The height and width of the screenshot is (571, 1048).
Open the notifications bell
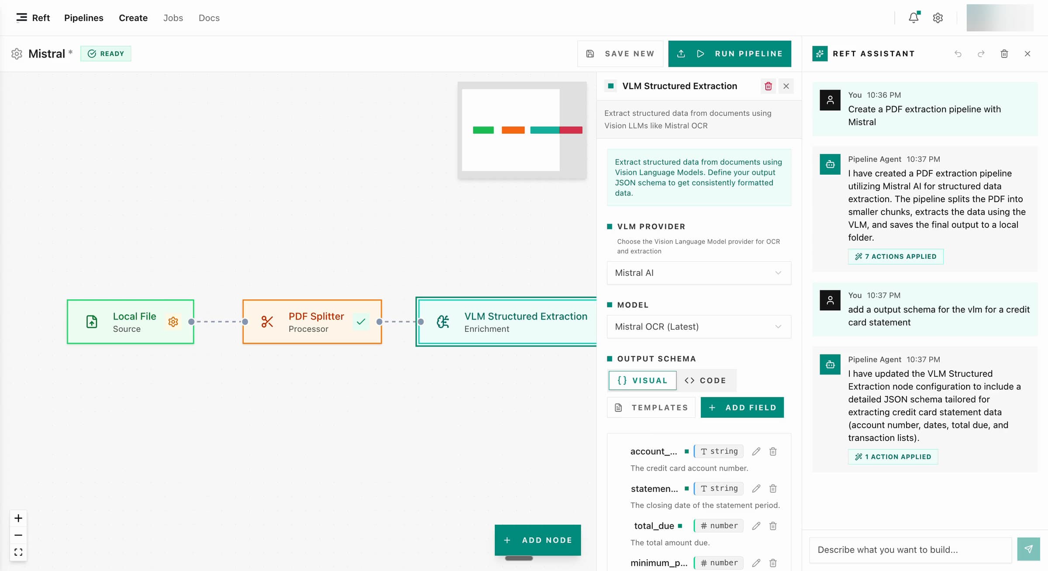(x=914, y=17)
